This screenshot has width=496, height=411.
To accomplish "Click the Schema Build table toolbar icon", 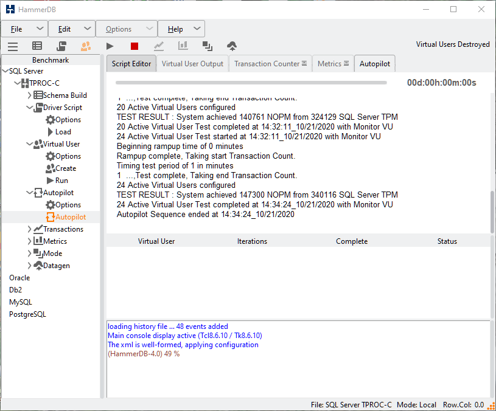I will pos(37,46).
